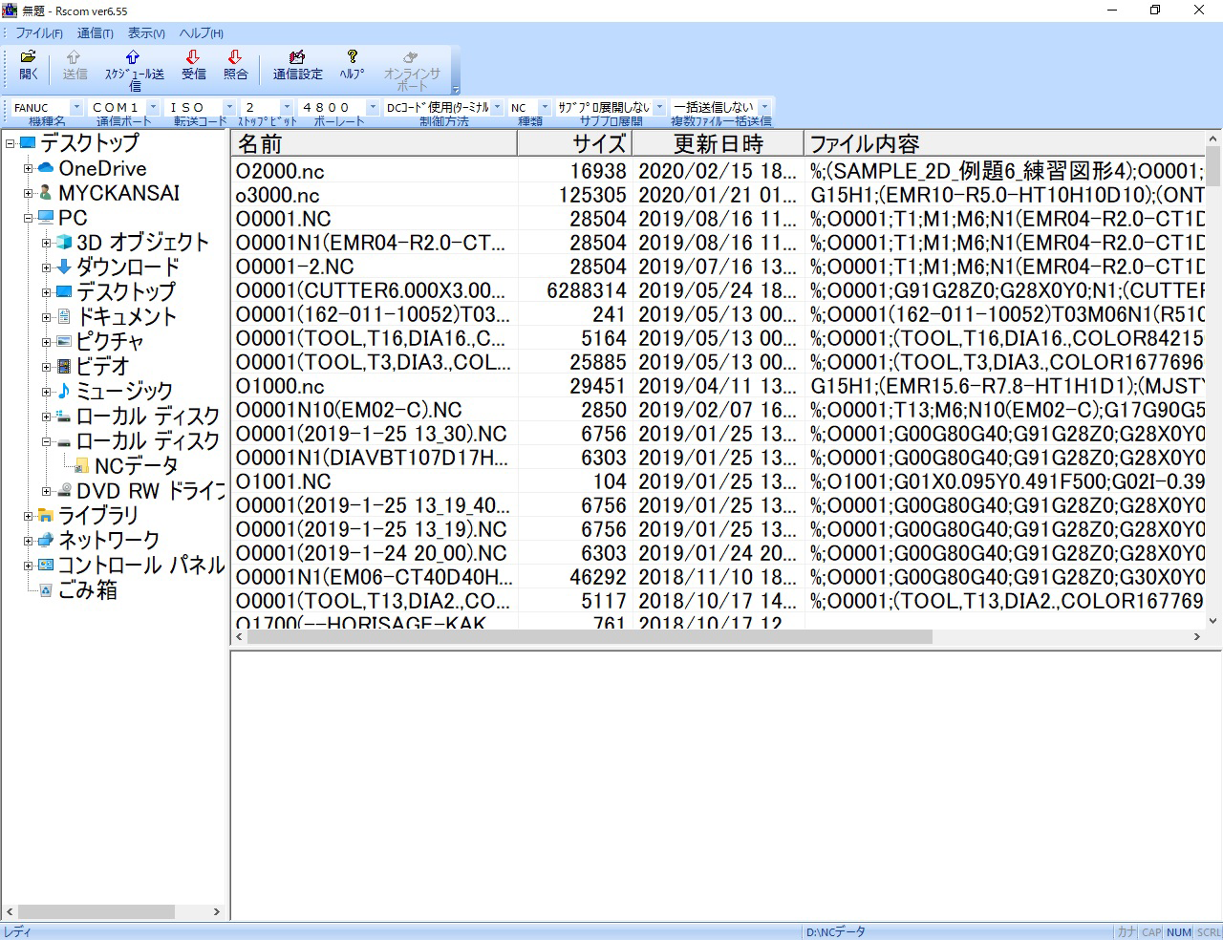This screenshot has height=940, width=1223.
Task: Collapse the PC tree node
Action: 28,218
